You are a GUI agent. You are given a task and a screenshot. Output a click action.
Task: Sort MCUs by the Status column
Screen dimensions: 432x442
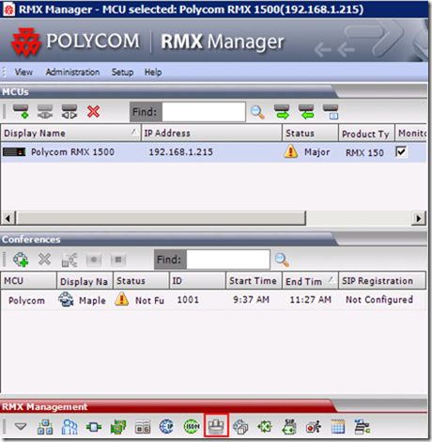coord(310,134)
